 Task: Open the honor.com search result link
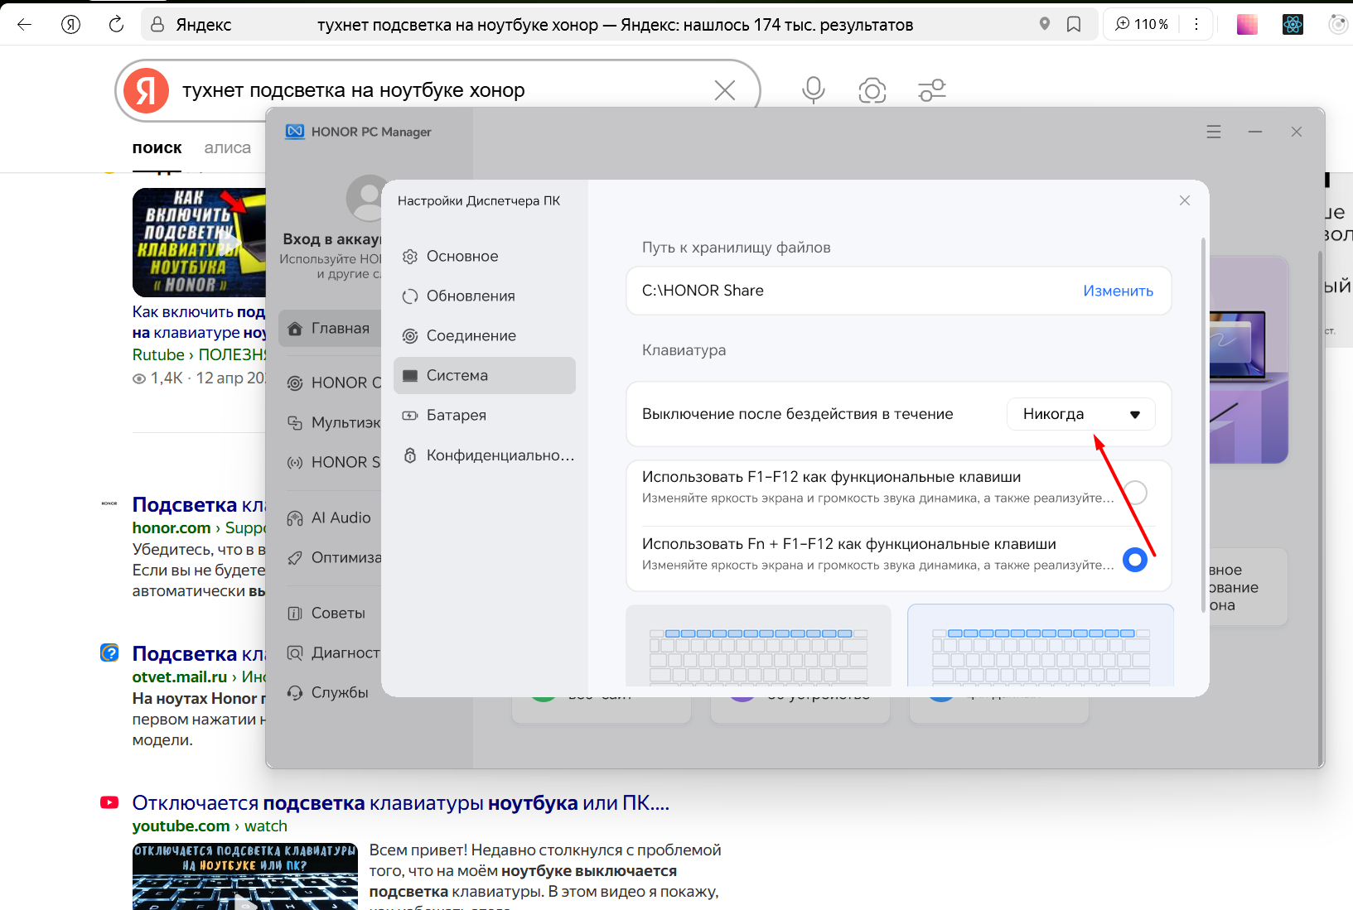[x=198, y=505]
